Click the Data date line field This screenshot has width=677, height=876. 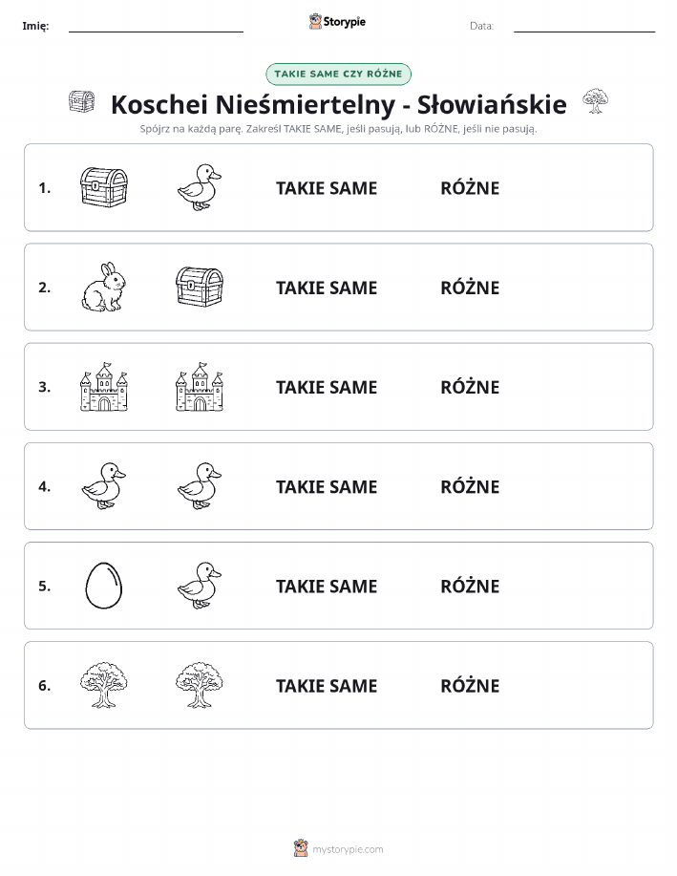[584, 26]
